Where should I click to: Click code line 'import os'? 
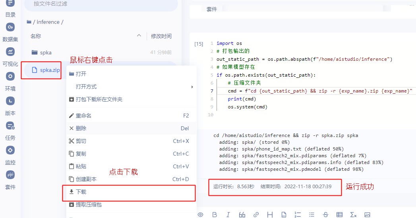[229, 43]
